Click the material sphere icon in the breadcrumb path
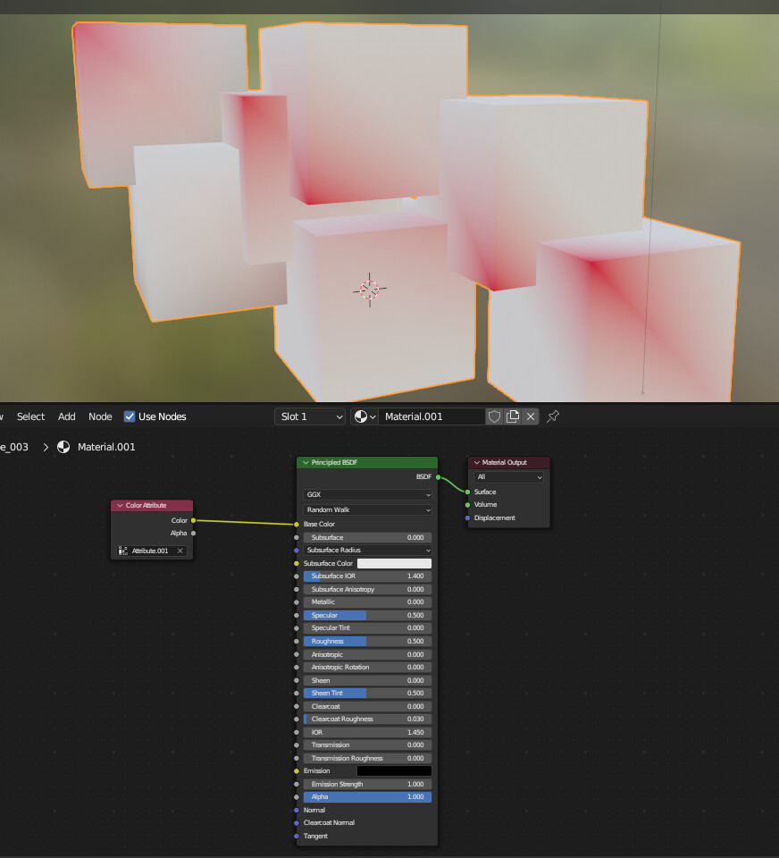The height and width of the screenshot is (858, 779). coord(63,447)
